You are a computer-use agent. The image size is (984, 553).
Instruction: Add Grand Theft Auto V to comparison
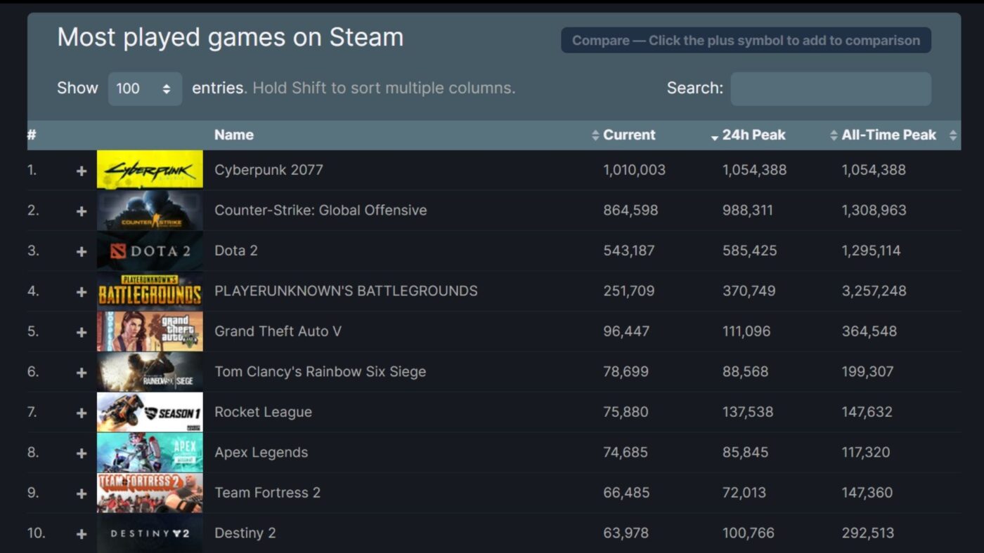pyautogui.click(x=82, y=331)
